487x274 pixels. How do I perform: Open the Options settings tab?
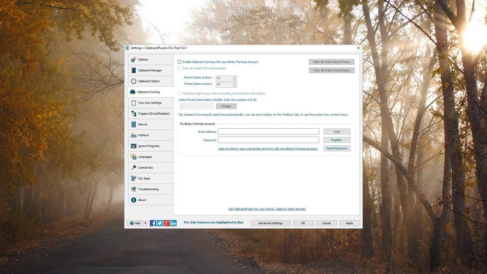coord(150,60)
